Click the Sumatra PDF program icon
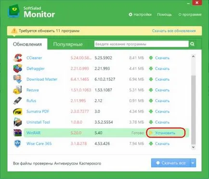Screen dimensions: 209x179 (17, 111)
